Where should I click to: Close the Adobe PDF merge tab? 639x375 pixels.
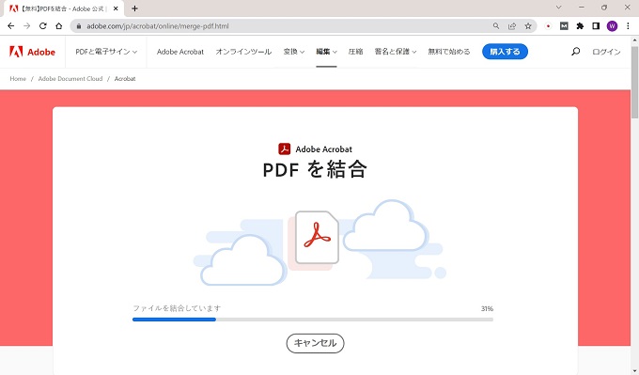116,8
